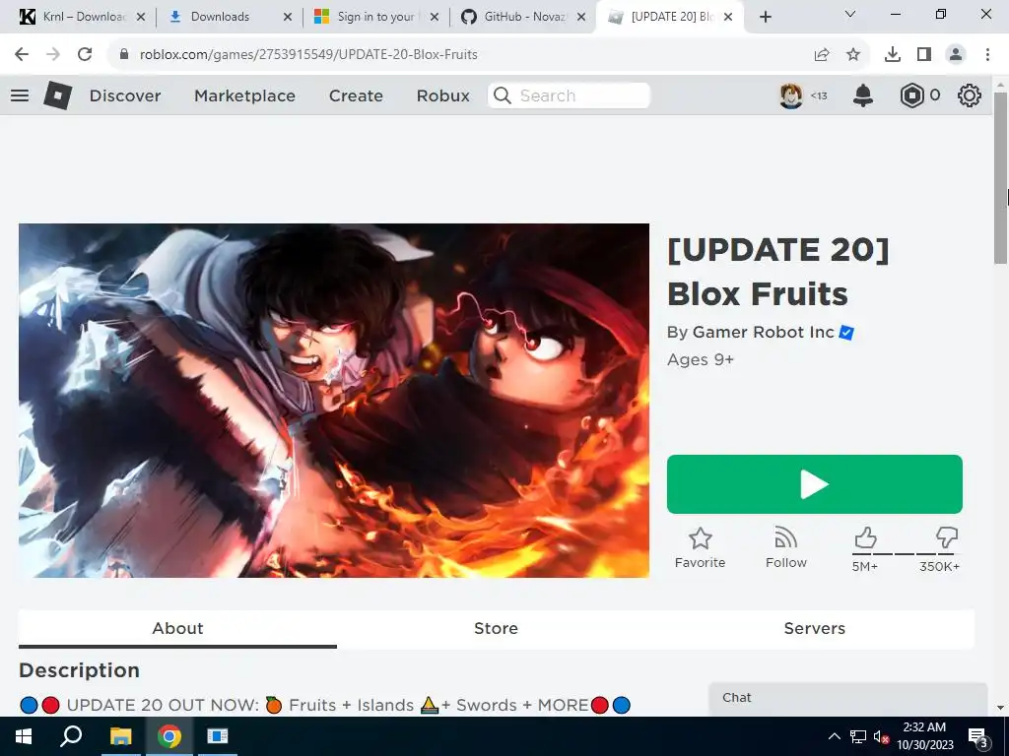Close the Krnl Download tab
The width and height of the screenshot is (1009, 756).
click(x=142, y=18)
